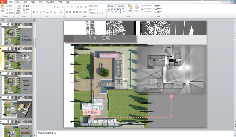This screenshot has height=137, width=236.
Task: Switch to the Outline (大纲) pane tab
Action: [12, 20]
